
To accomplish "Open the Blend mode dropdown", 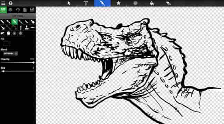I will tap(10, 54).
